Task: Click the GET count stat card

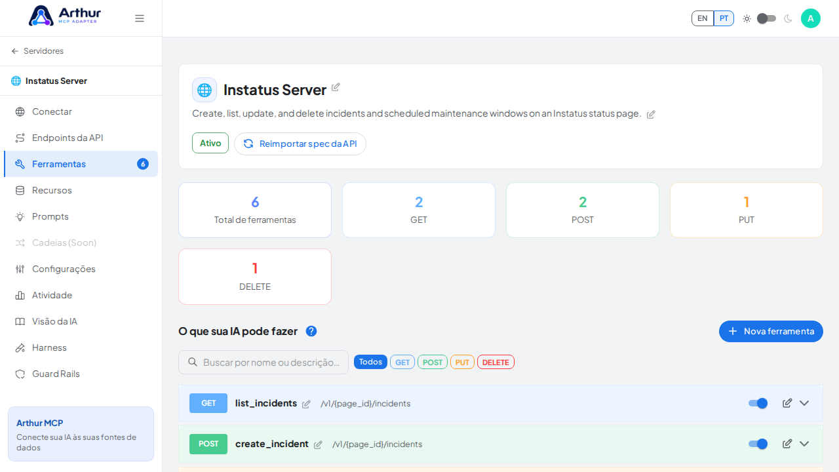Action: pos(419,210)
